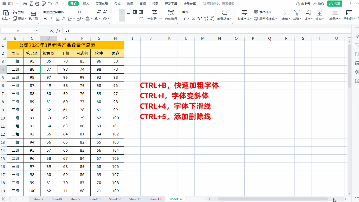Toggle Underline formatting
Viewport: 359px width, 202px height.
click(57, 18)
